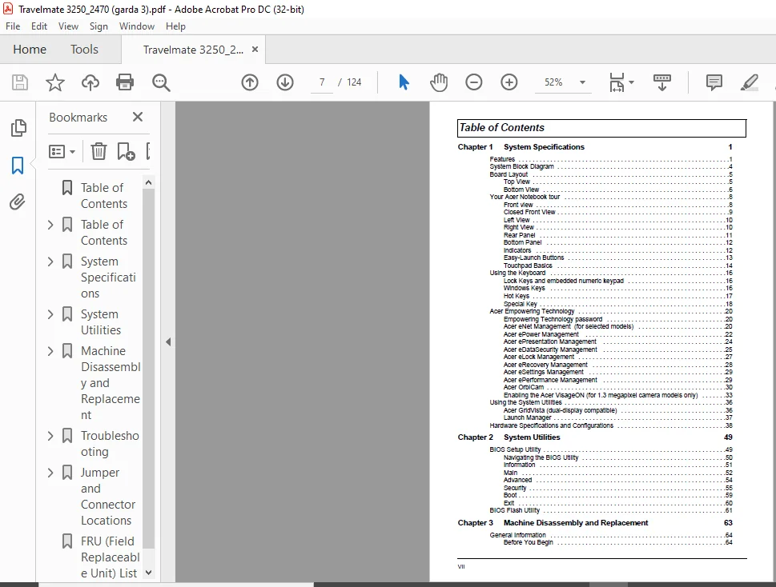Viewport: 776px width, 587px height.
Task: Zoom in with plus button
Action: coord(509,82)
